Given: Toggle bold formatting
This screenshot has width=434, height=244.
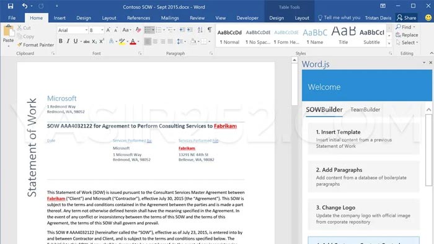Looking at the screenshot, I should (61, 41).
